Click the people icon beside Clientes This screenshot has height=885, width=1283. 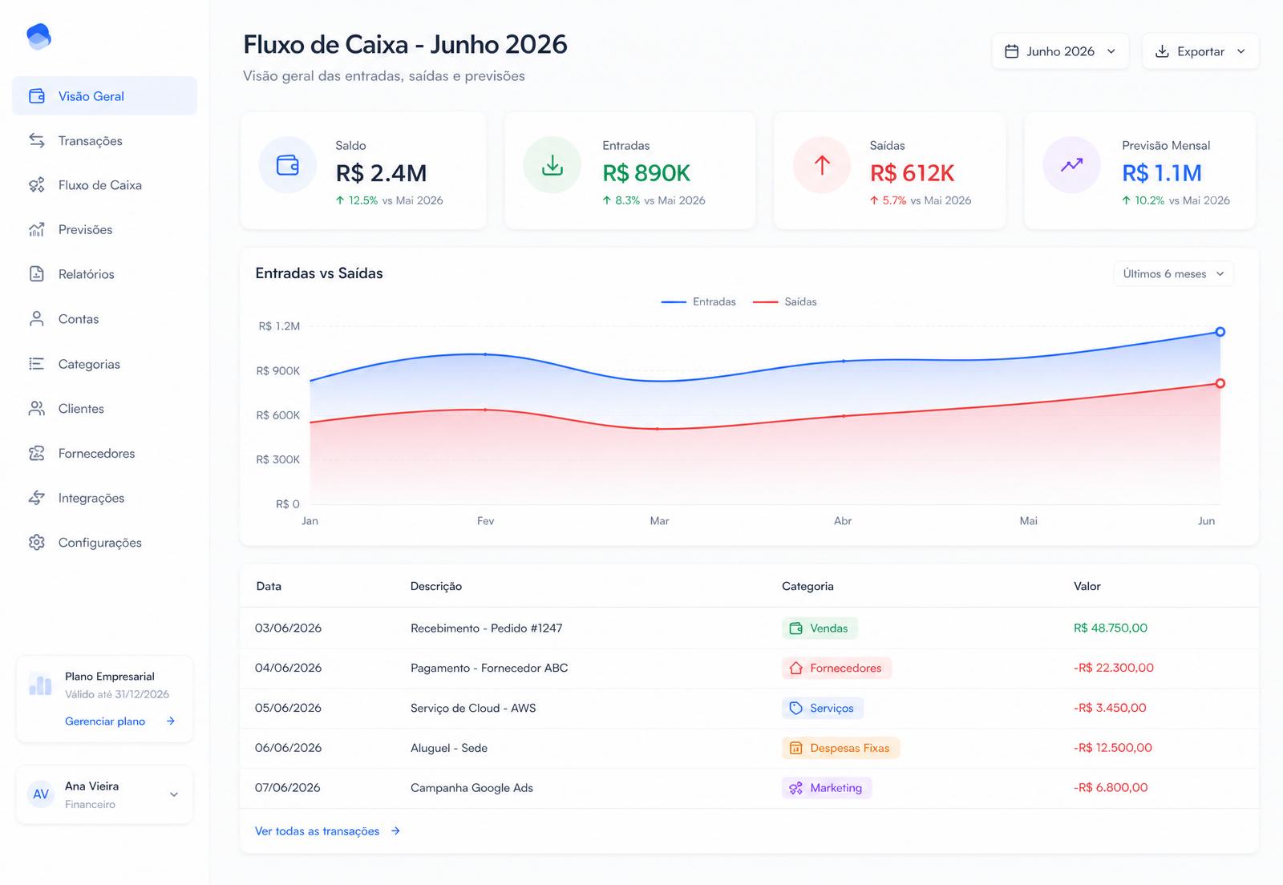[37, 409]
